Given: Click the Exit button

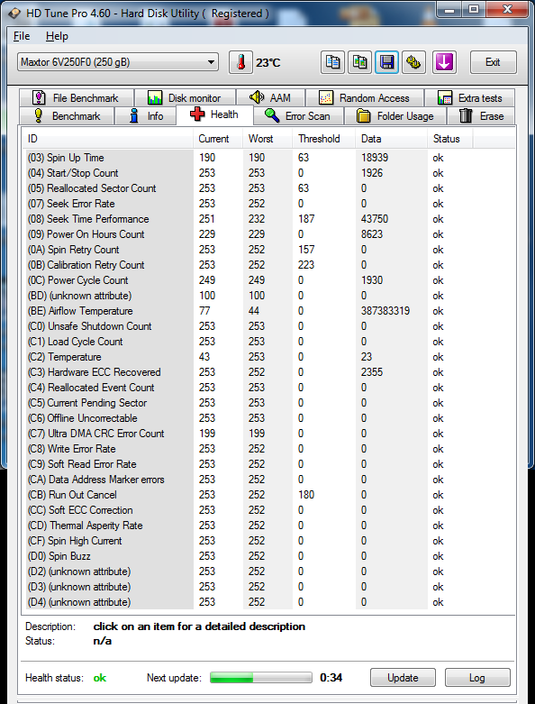Looking at the screenshot, I should [x=493, y=62].
